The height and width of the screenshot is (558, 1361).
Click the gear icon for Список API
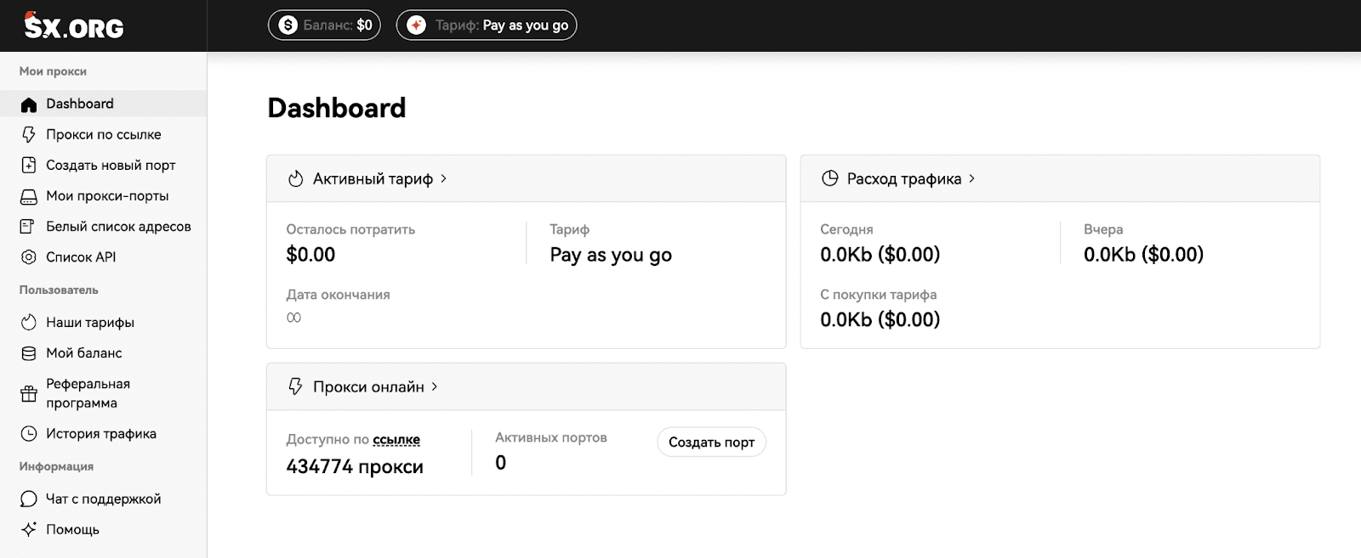[29, 257]
